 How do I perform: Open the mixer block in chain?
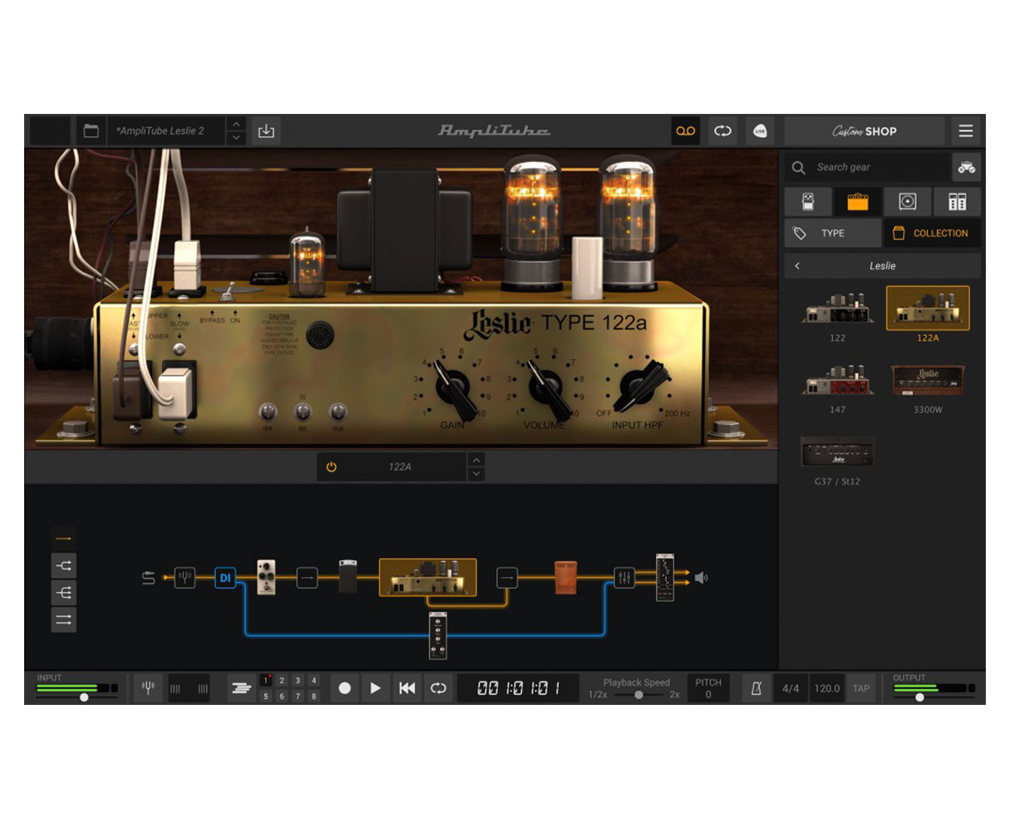624,577
